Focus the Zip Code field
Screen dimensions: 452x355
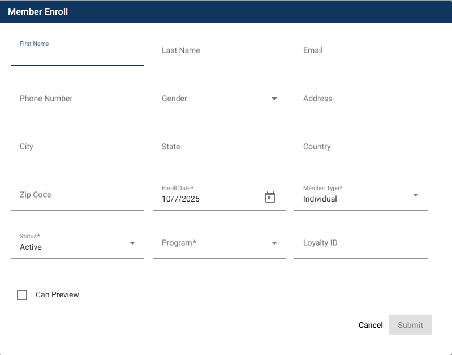coord(77,195)
